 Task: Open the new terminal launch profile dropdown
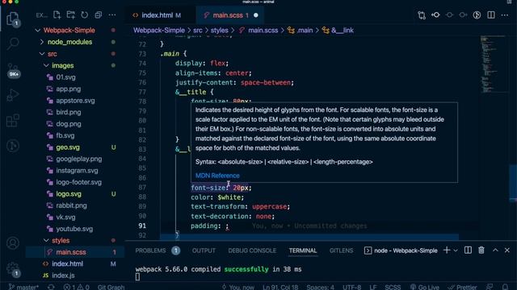tap(456, 251)
